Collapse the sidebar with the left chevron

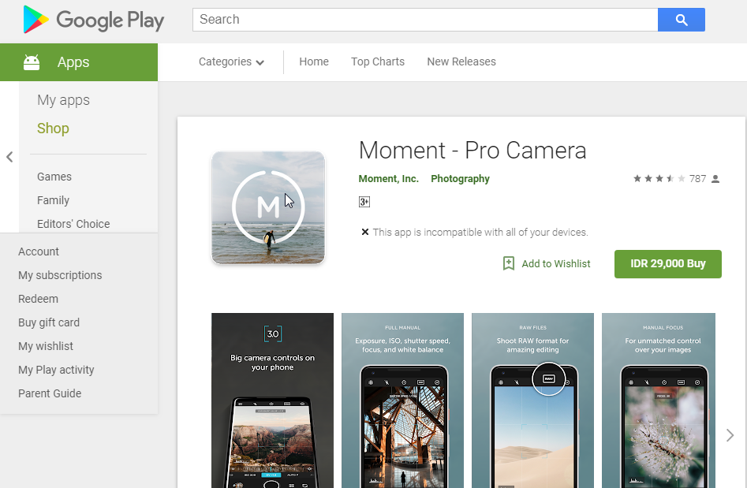(9, 157)
